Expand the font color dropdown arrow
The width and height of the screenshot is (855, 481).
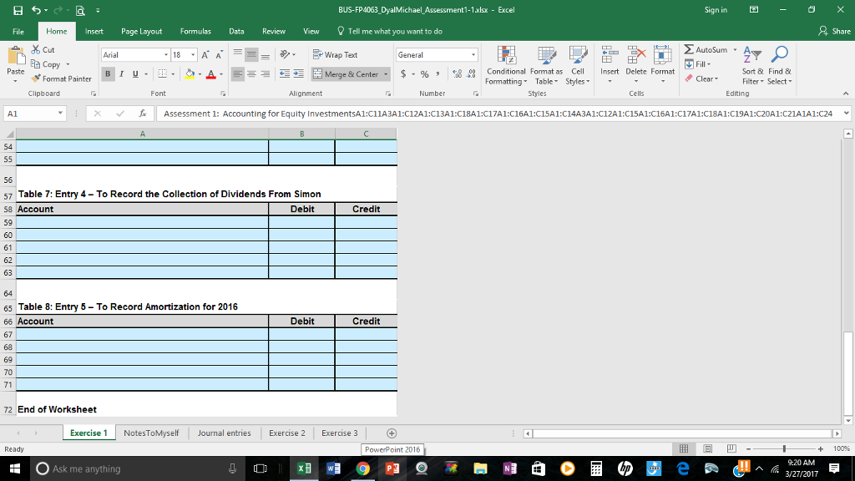[x=220, y=74]
